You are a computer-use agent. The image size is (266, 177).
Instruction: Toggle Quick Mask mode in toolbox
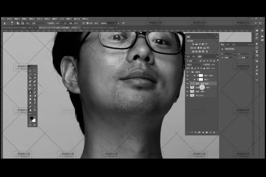[x=30, y=125]
